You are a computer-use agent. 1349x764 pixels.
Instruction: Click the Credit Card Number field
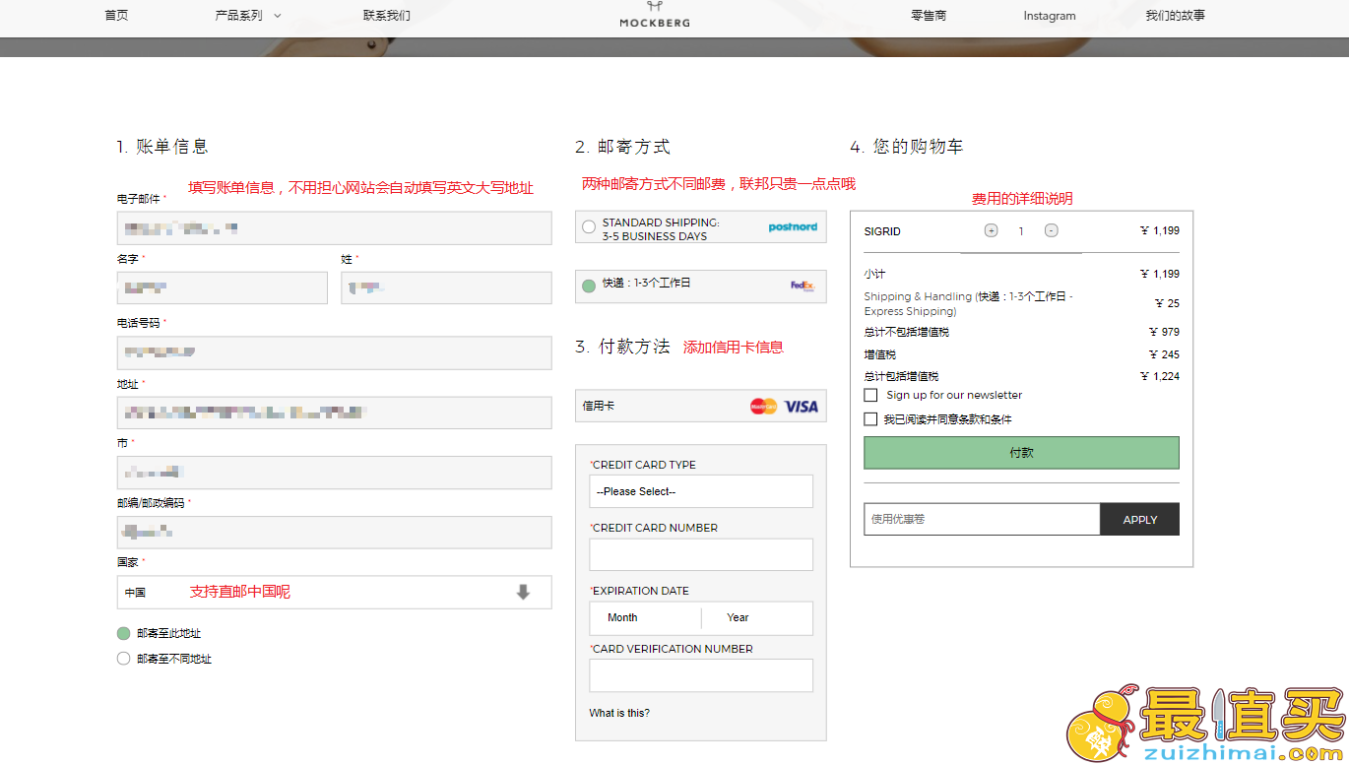[701, 554]
